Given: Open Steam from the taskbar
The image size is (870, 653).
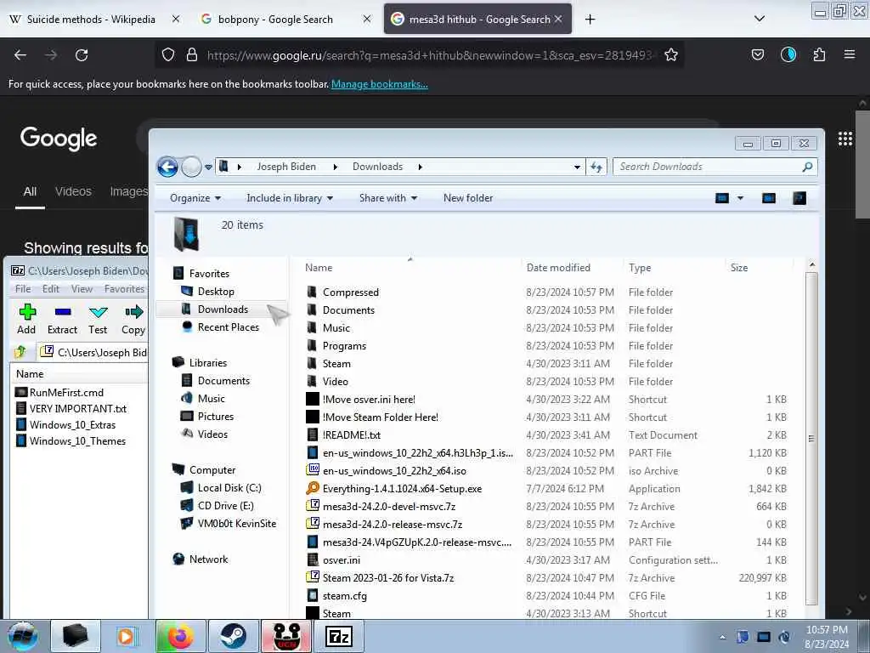Looking at the screenshot, I should point(233,636).
